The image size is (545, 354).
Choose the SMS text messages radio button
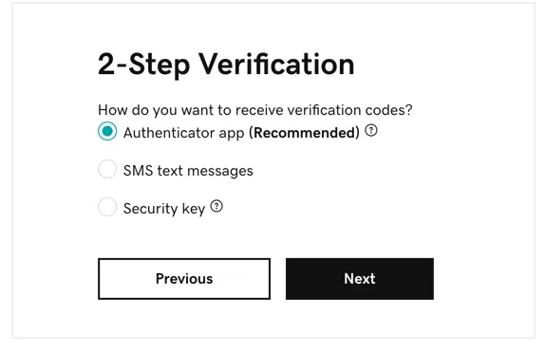tap(107, 169)
